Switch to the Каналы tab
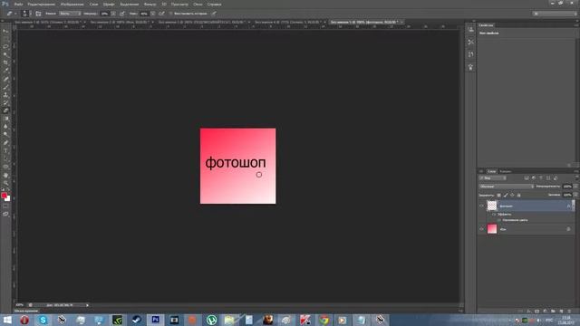 506,171
